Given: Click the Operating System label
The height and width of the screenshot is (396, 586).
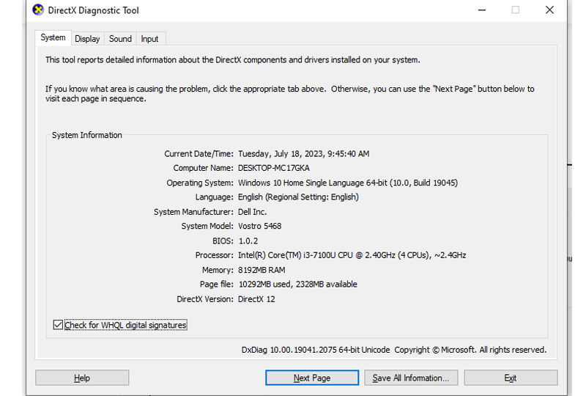Looking at the screenshot, I should tap(200, 183).
